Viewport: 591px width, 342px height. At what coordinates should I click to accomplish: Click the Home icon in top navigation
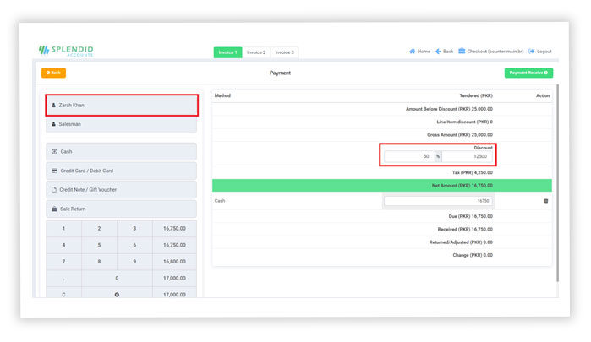(x=413, y=52)
